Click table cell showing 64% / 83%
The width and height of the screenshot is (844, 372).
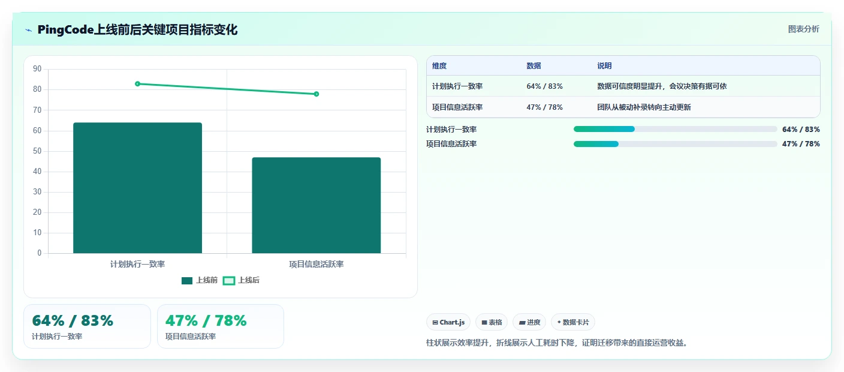pyautogui.click(x=544, y=86)
